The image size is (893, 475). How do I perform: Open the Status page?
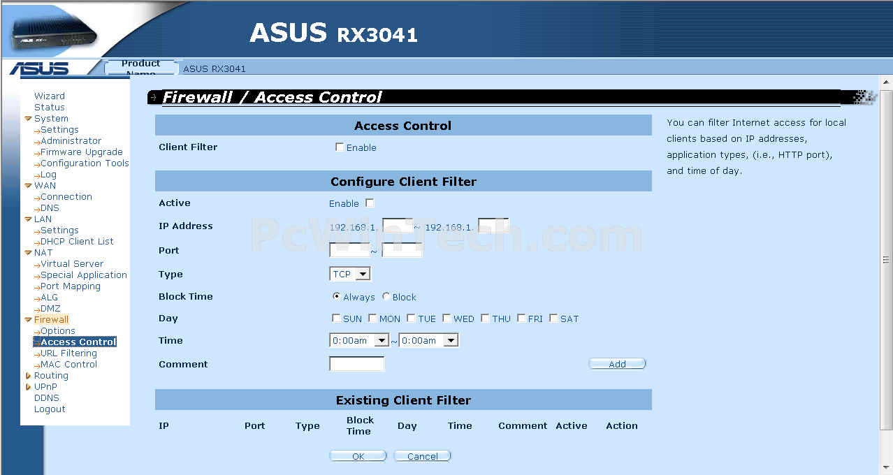coord(50,108)
